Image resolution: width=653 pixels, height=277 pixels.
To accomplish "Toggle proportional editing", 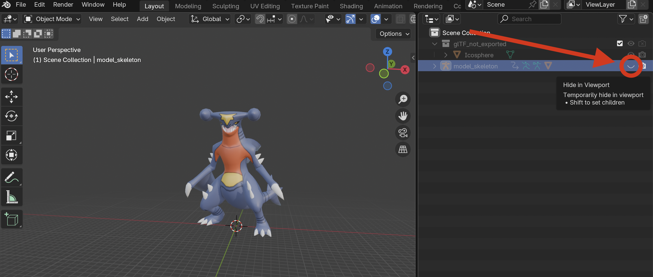I will click(x=292, y=19).
